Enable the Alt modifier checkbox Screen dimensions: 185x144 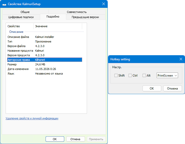(x=144, y=75)
